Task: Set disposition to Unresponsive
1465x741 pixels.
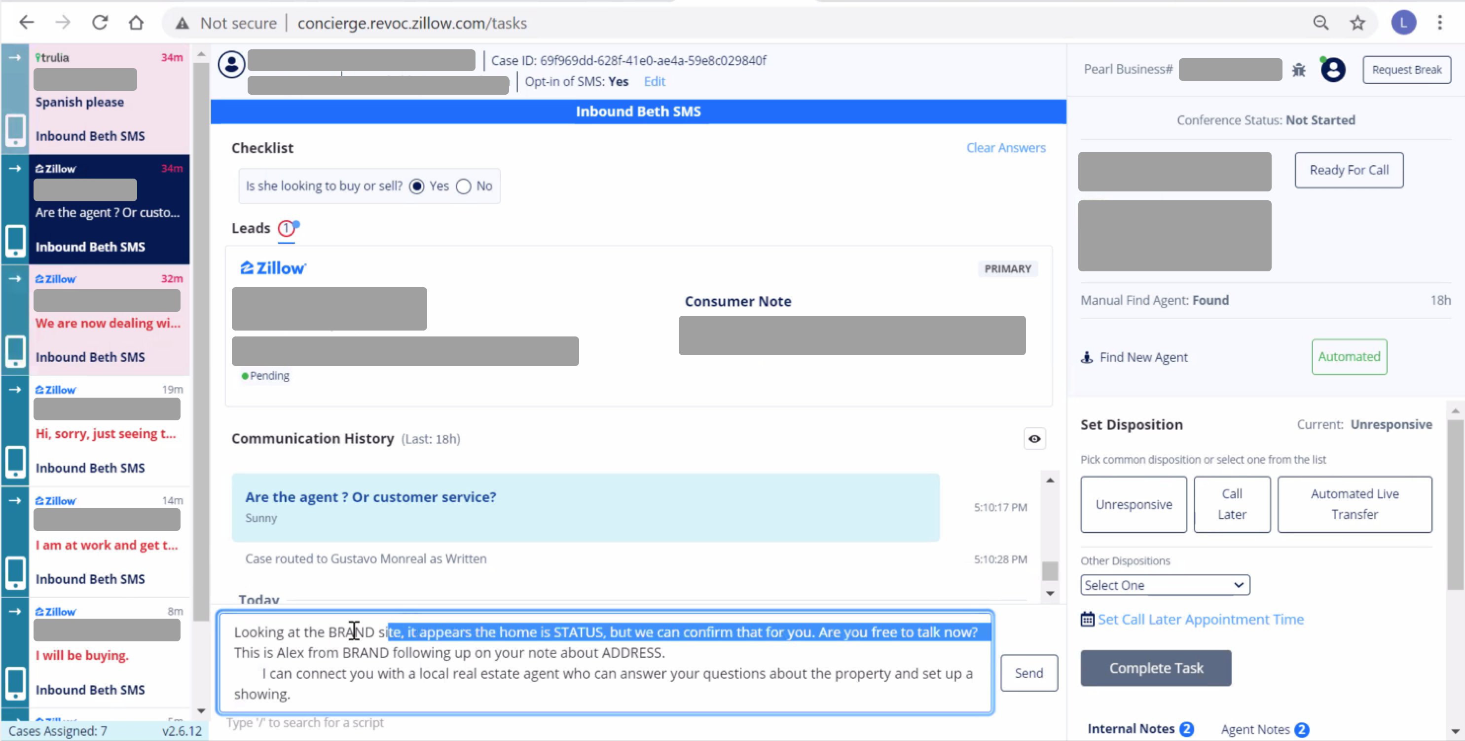Action: point(1134,504)
